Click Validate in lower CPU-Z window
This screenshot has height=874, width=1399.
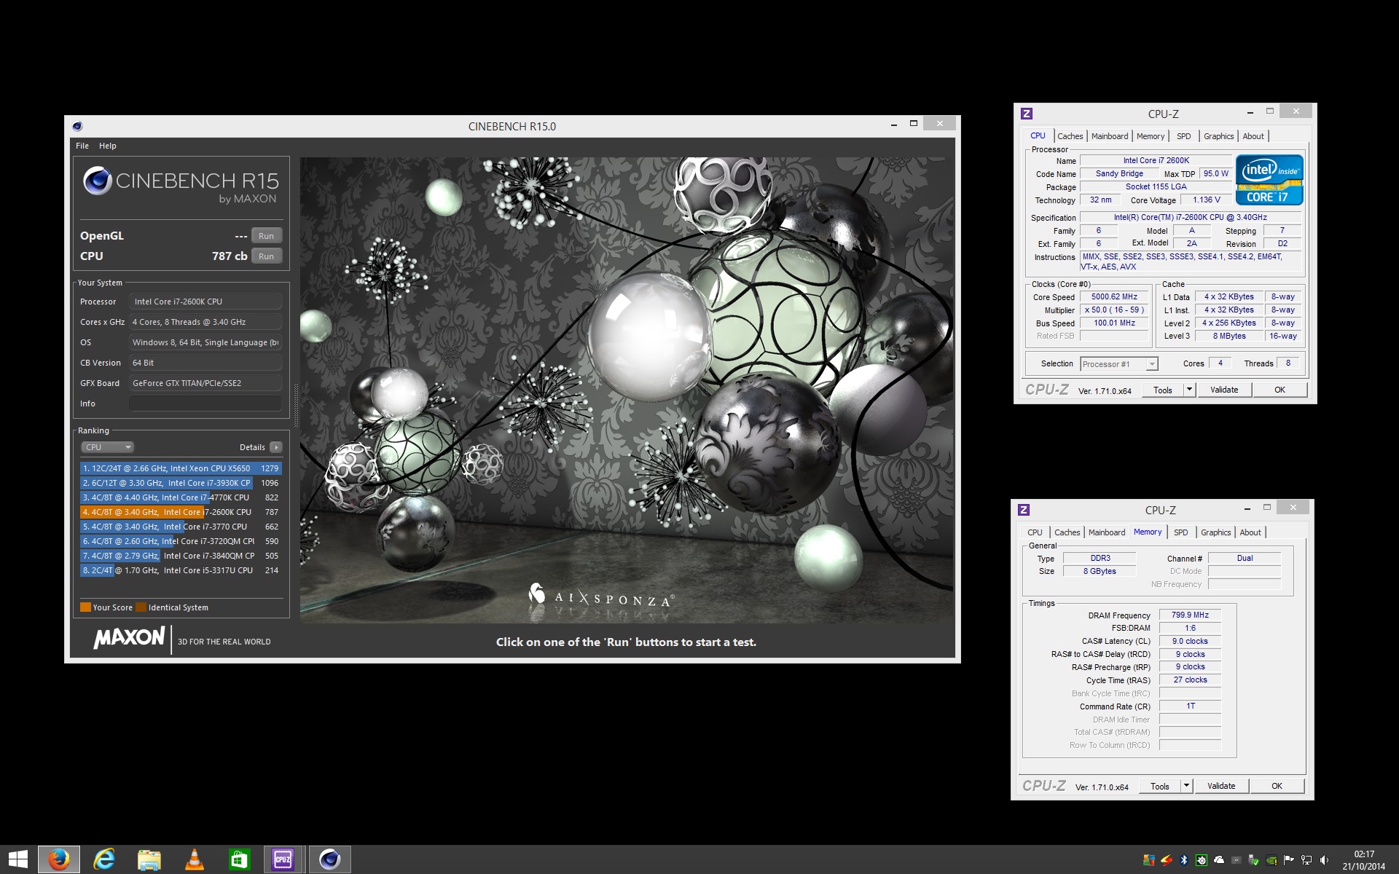1221,786
